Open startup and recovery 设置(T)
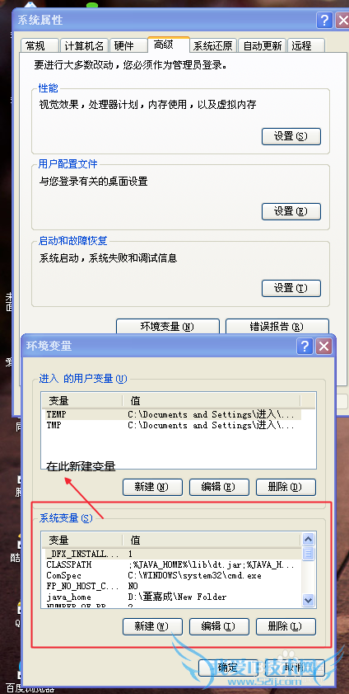This screenshot has width=349, height=694. click(x=291, y=288)
